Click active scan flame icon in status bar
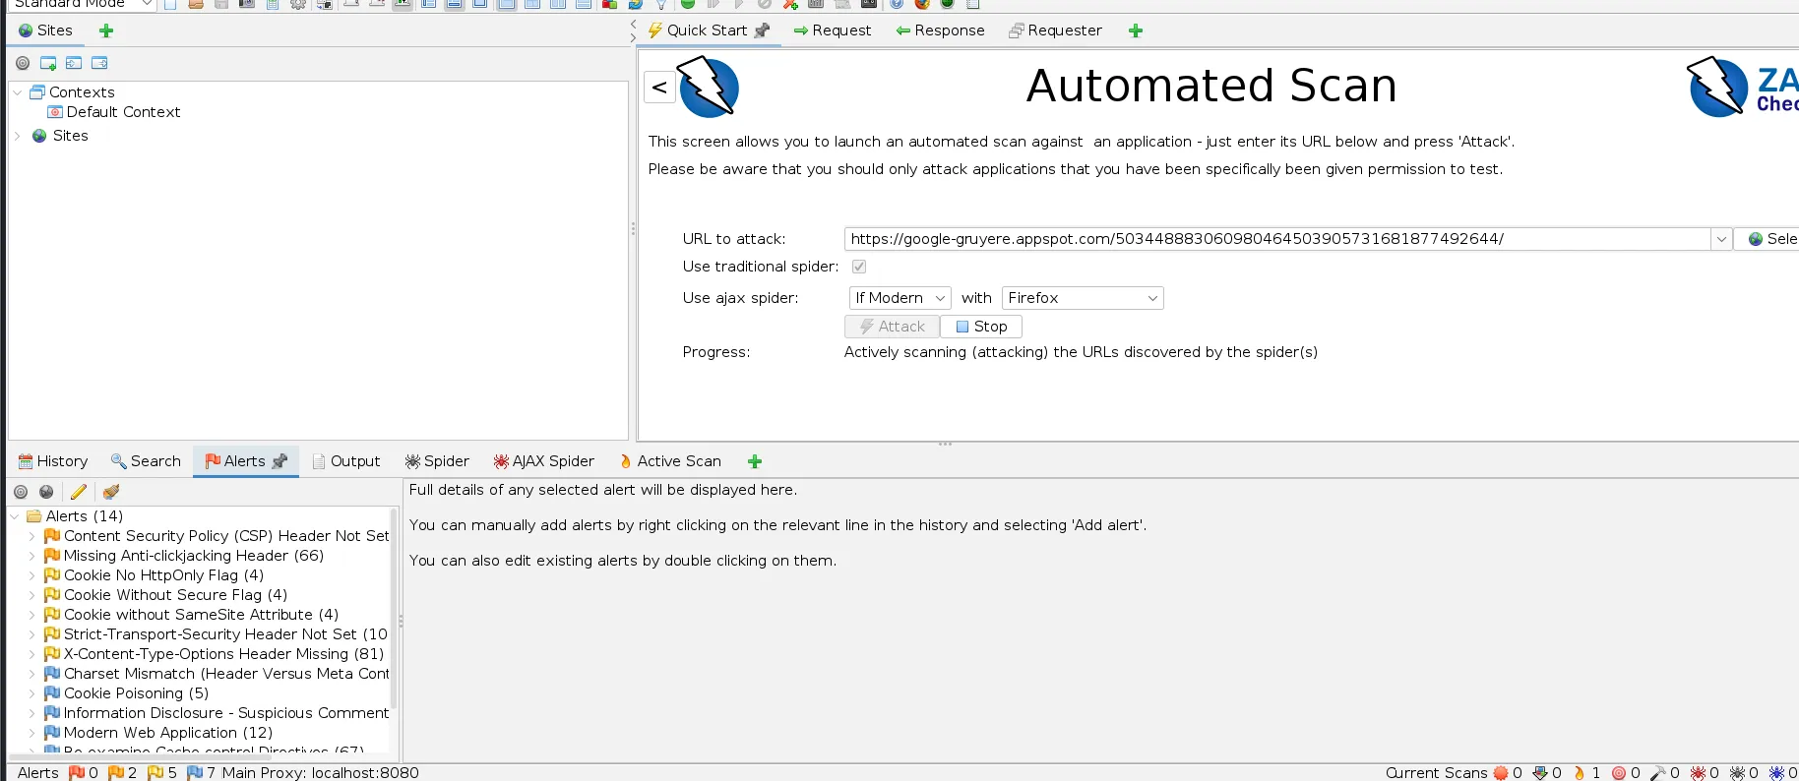 click(x=1580, y=773)
